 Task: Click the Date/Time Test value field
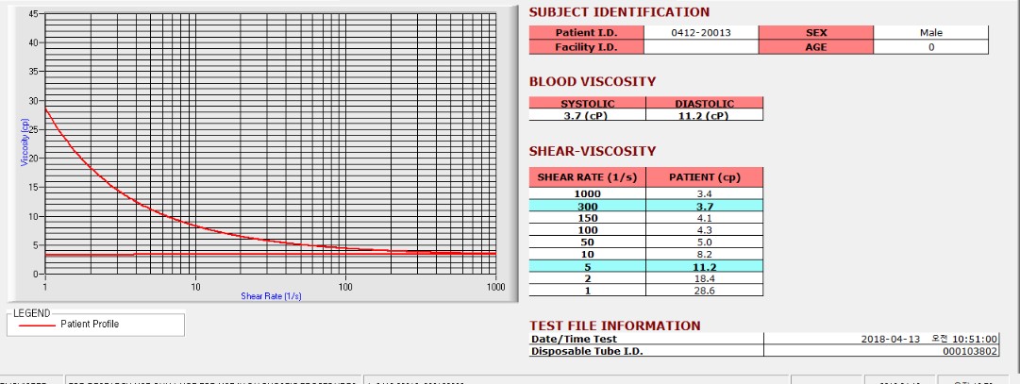pyautogui.click(x=881, y=339)
